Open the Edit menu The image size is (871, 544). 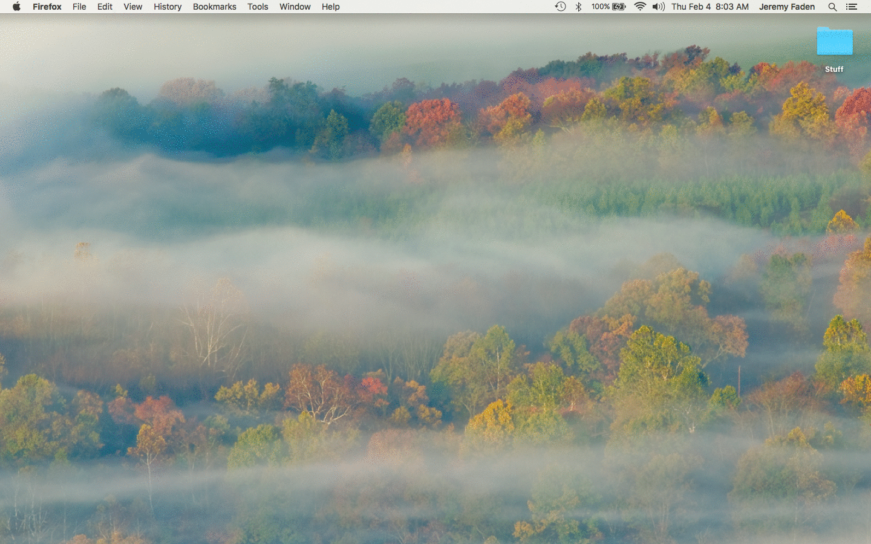coord(105,7)
